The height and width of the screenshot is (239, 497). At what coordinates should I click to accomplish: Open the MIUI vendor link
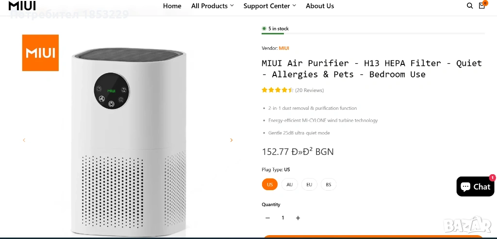284,48
